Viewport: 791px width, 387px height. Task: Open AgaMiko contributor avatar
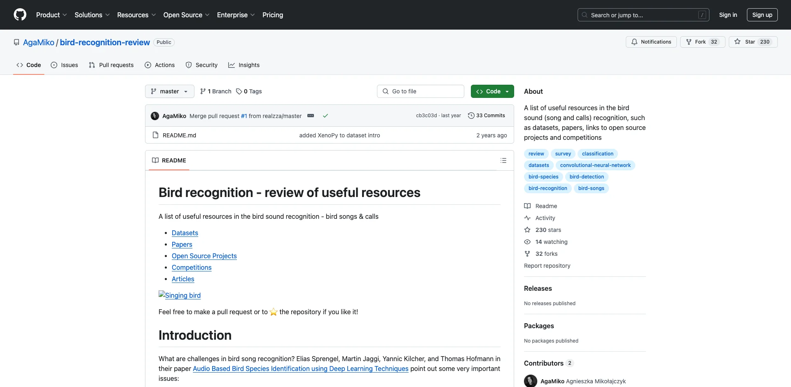point(531,381)
